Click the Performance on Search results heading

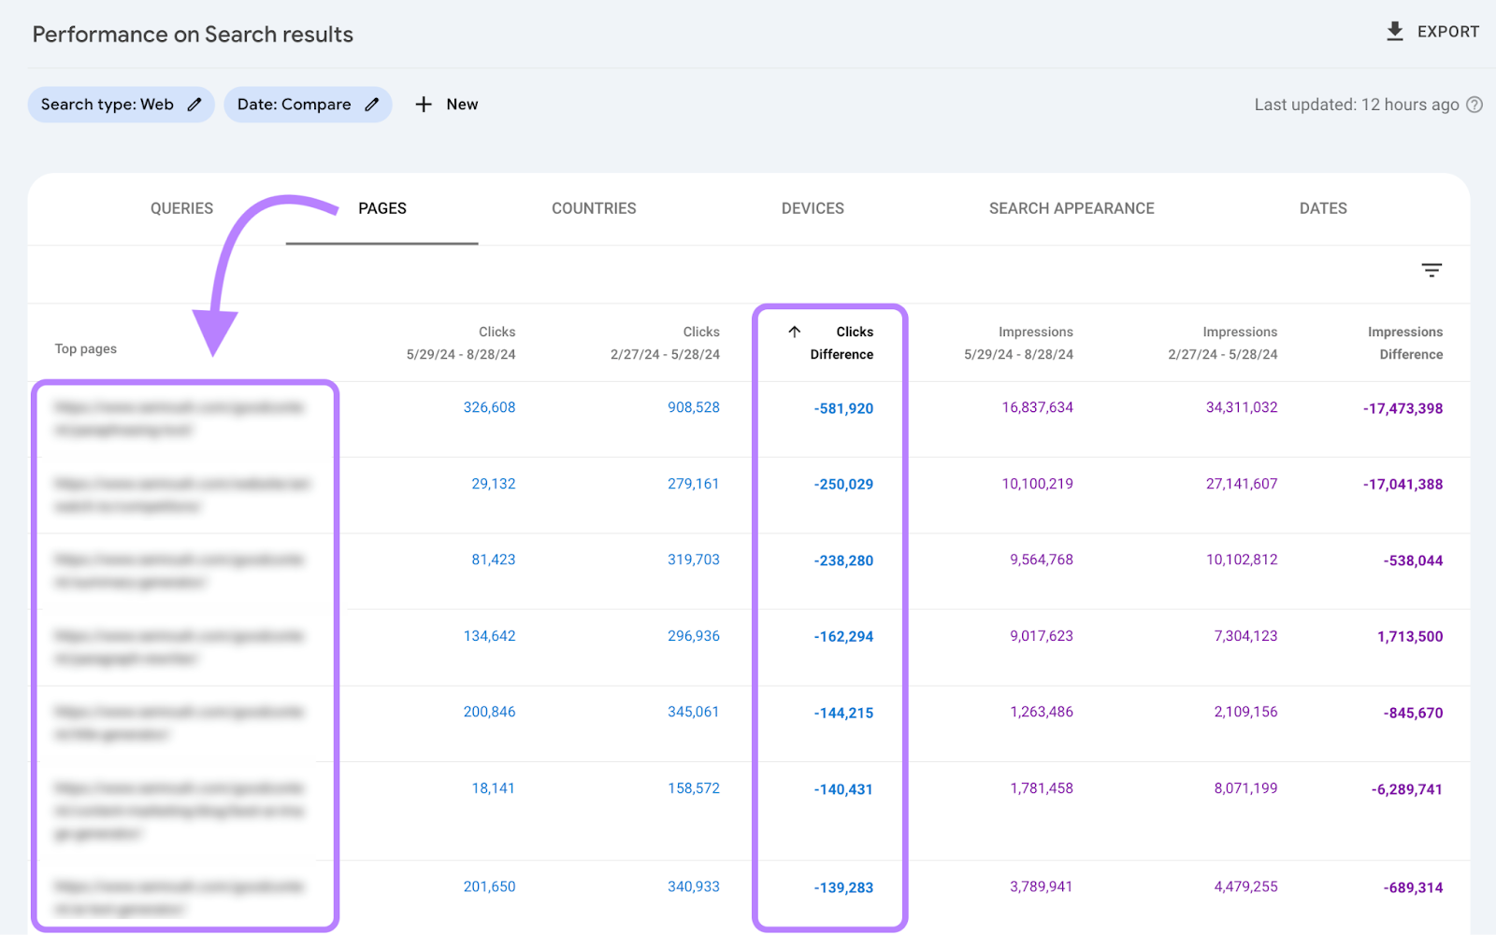pos(193,35)
